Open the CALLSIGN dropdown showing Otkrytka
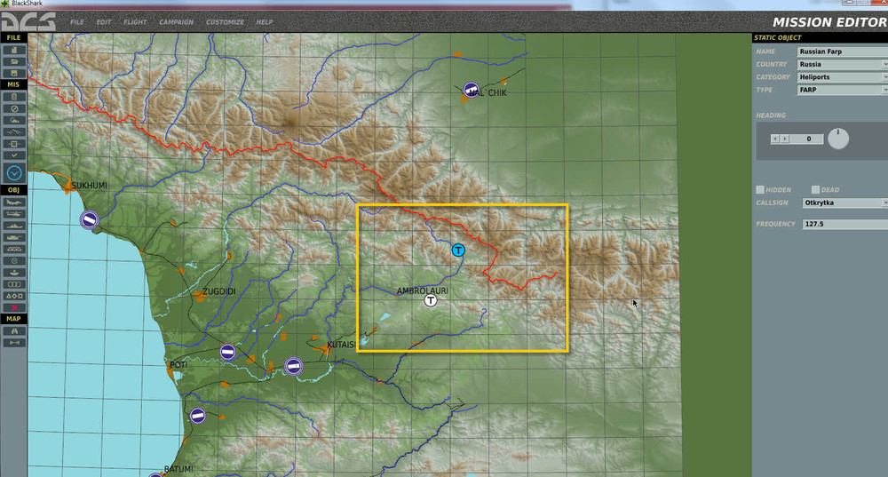888x477 pixels. [845, 203]
